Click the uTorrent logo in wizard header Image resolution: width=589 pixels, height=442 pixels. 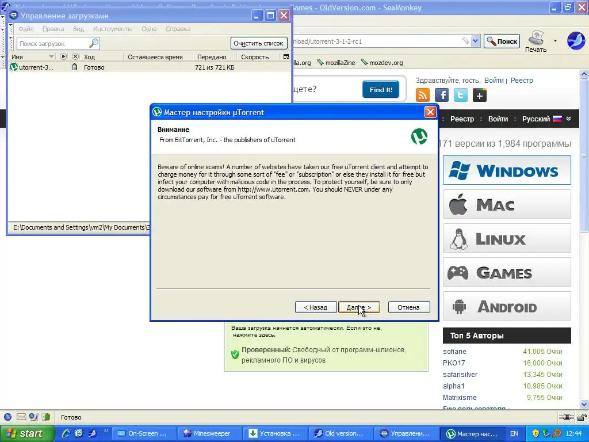(x=419, y=136)
